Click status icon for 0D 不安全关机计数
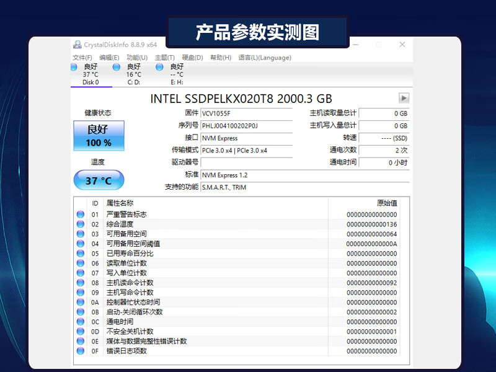The height and width of the screenshot is (372, 496). (x=81, y=331)
